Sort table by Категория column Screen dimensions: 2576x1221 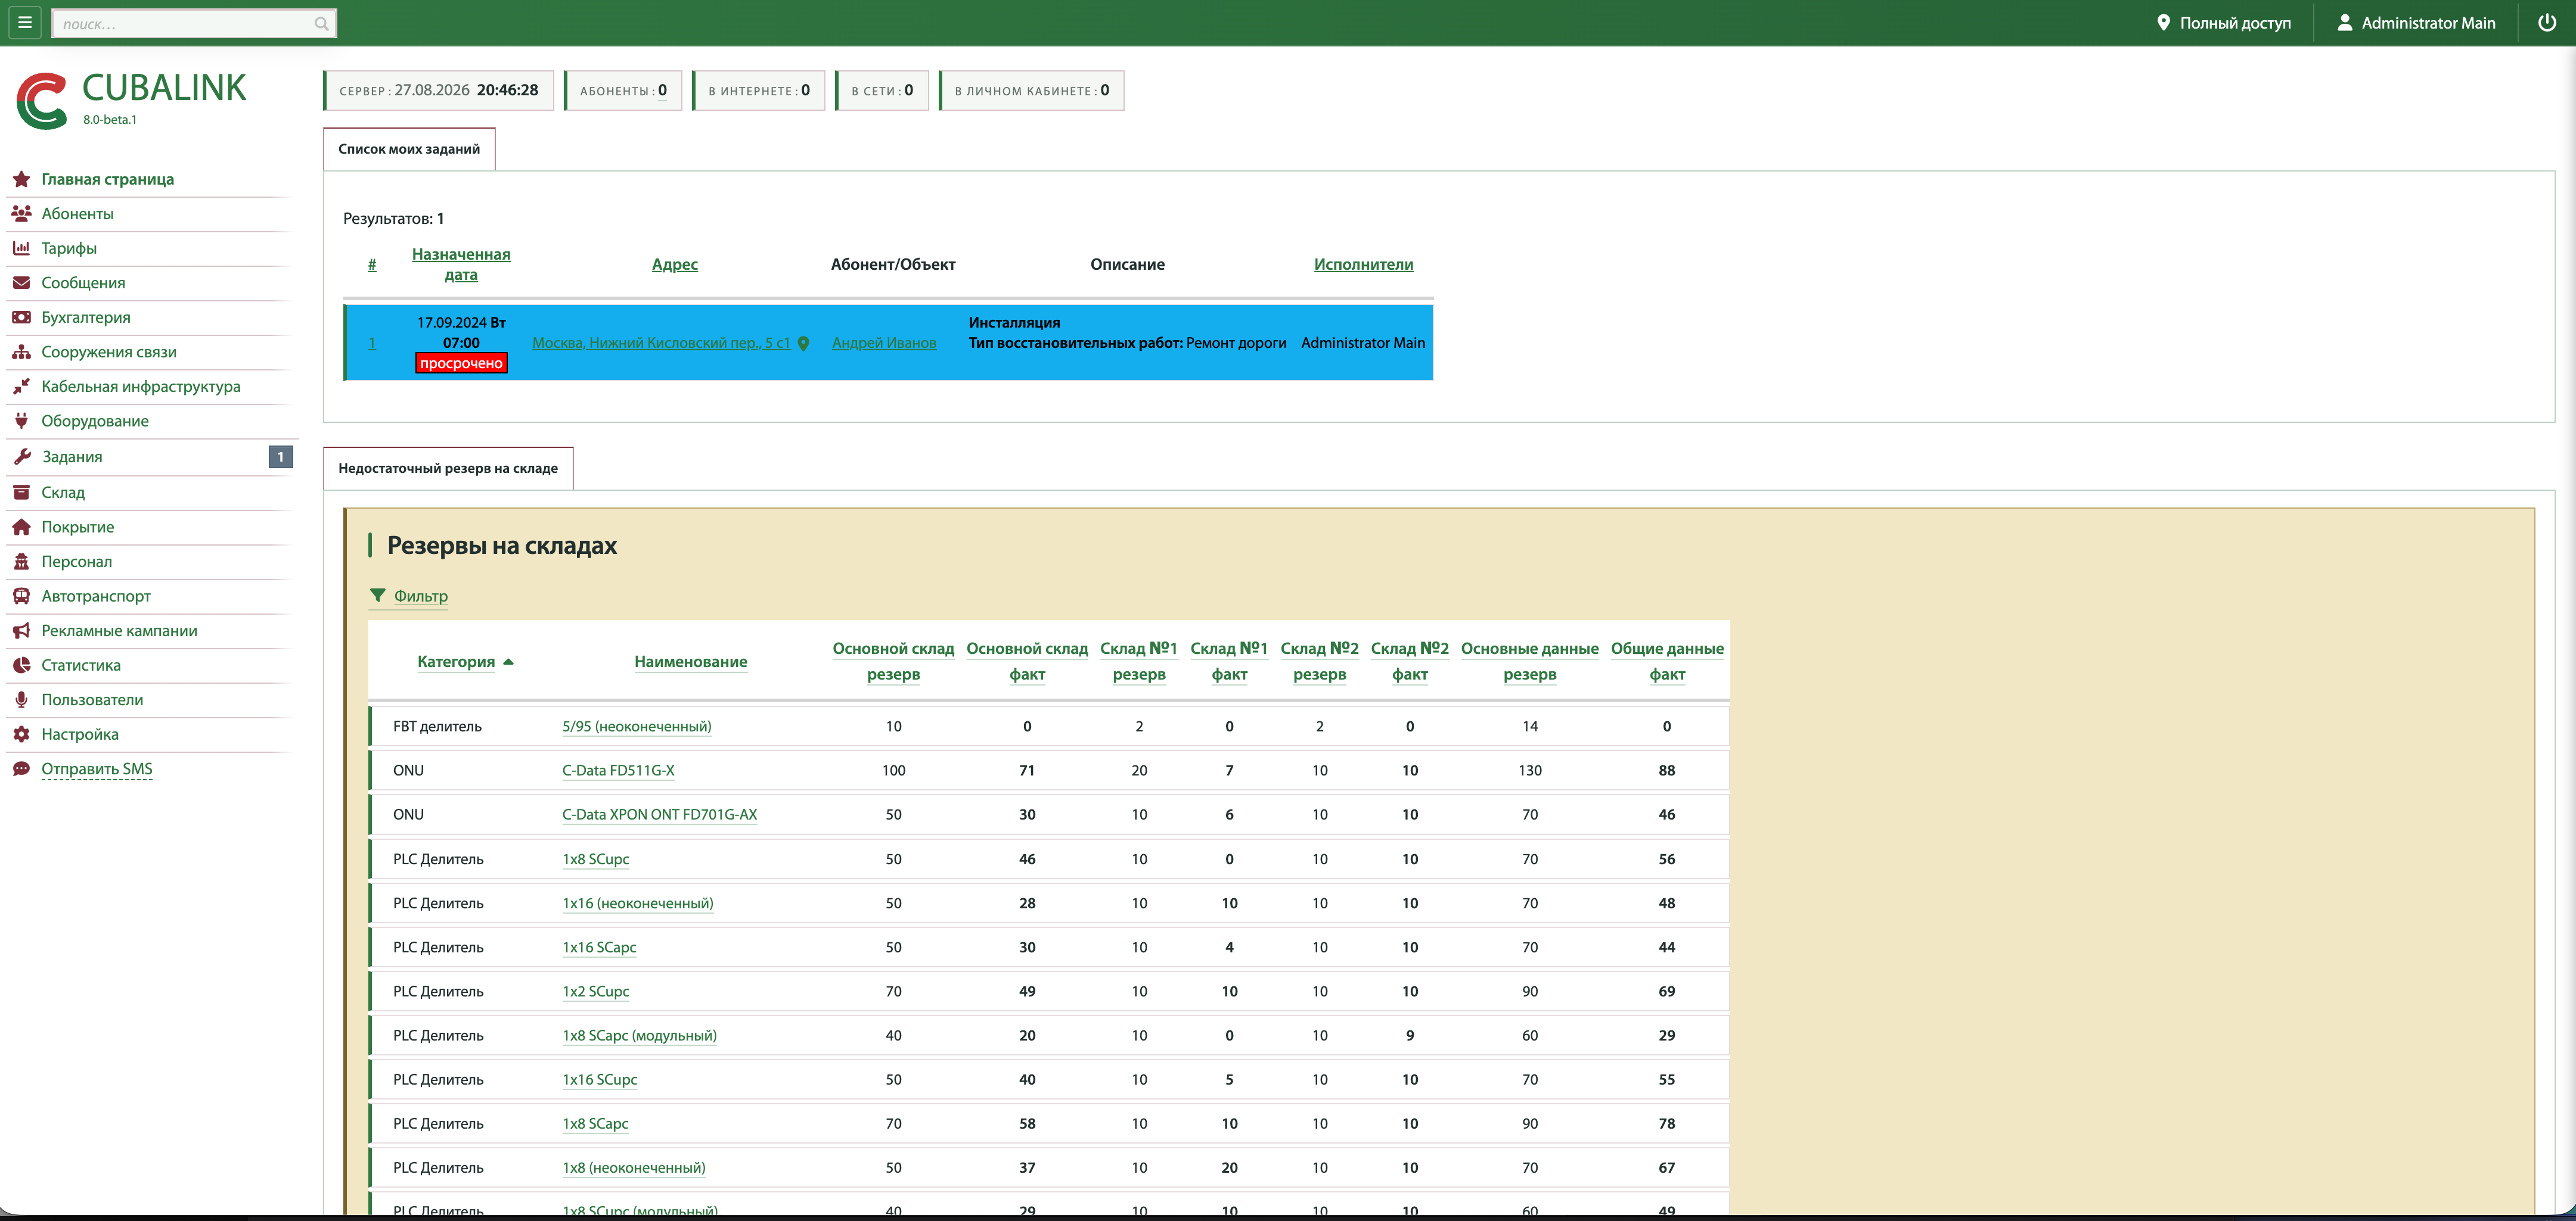point(456,662)
